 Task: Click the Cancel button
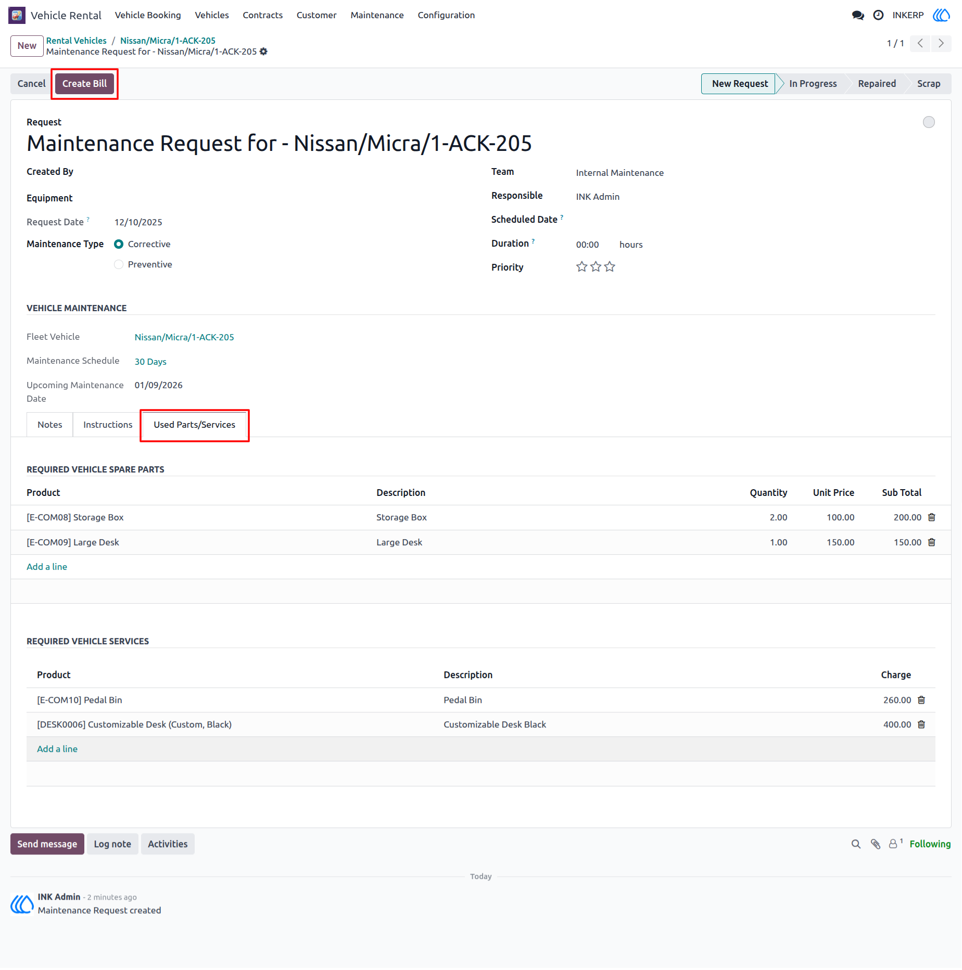click(x=32, y=84)
